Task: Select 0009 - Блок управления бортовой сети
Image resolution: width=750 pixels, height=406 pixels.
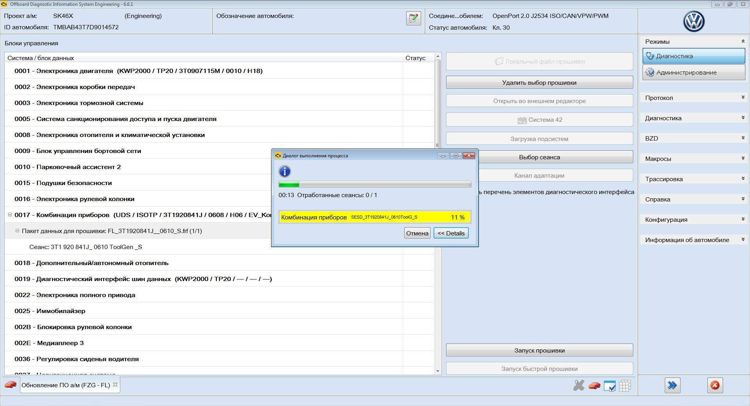Action: [x=138, y=151]
